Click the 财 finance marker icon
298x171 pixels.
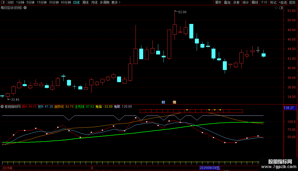tap(163, 102)
